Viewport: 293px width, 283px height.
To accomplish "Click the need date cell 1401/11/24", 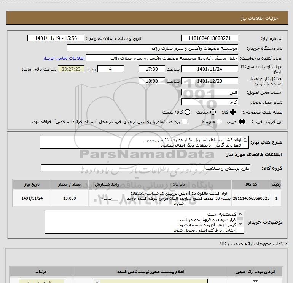I will tap(32, 198).
